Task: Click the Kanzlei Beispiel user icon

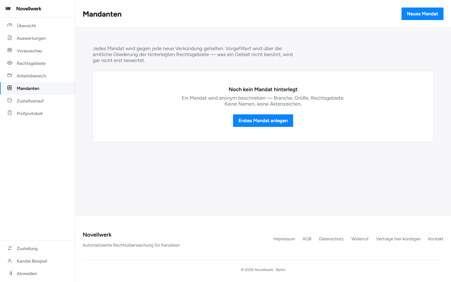Action: (x=10, y=261)
